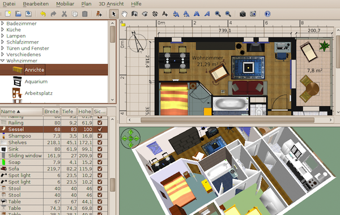Select Anrichte in the catalog tree

pyautogui.click(x=35, y=70)
